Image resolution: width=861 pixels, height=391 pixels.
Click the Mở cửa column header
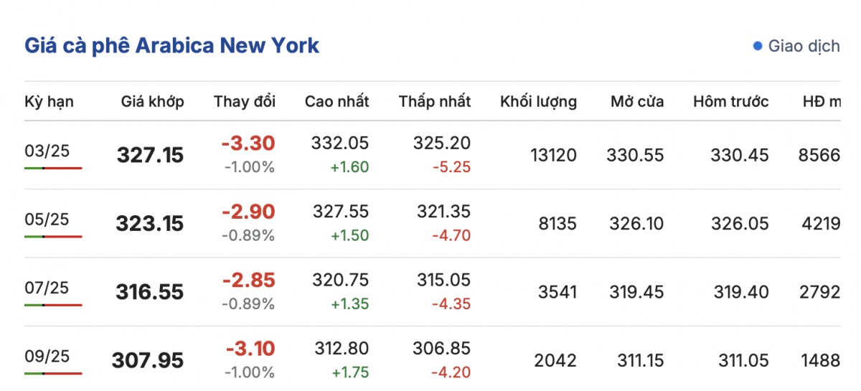click(x=637, y=101)
